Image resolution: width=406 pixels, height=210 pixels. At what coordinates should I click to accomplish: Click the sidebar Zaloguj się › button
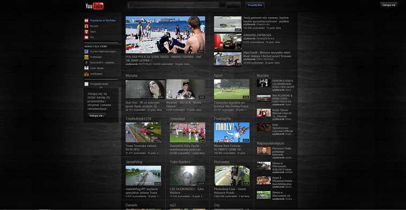(96, 116)
